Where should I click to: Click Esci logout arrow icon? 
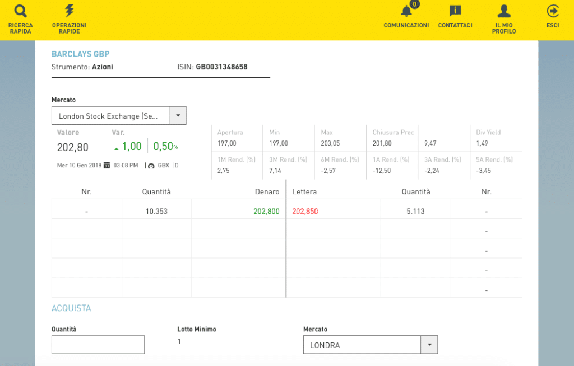pos(553,11)
